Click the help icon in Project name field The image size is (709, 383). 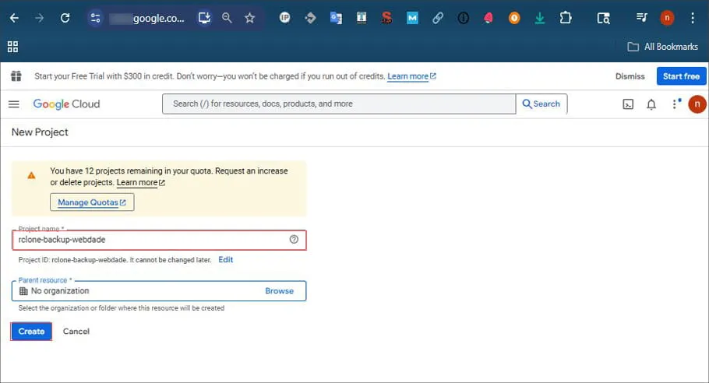click(x=294, y=240)
